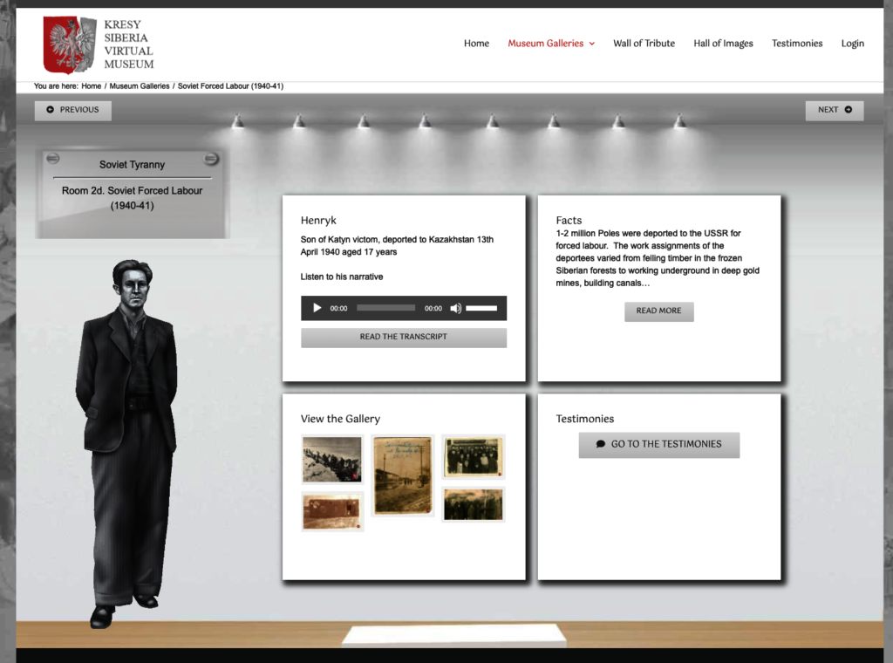Open the tall center gallery photo
This screenshot has width=893, height=663.
click(x=402, y=475)
